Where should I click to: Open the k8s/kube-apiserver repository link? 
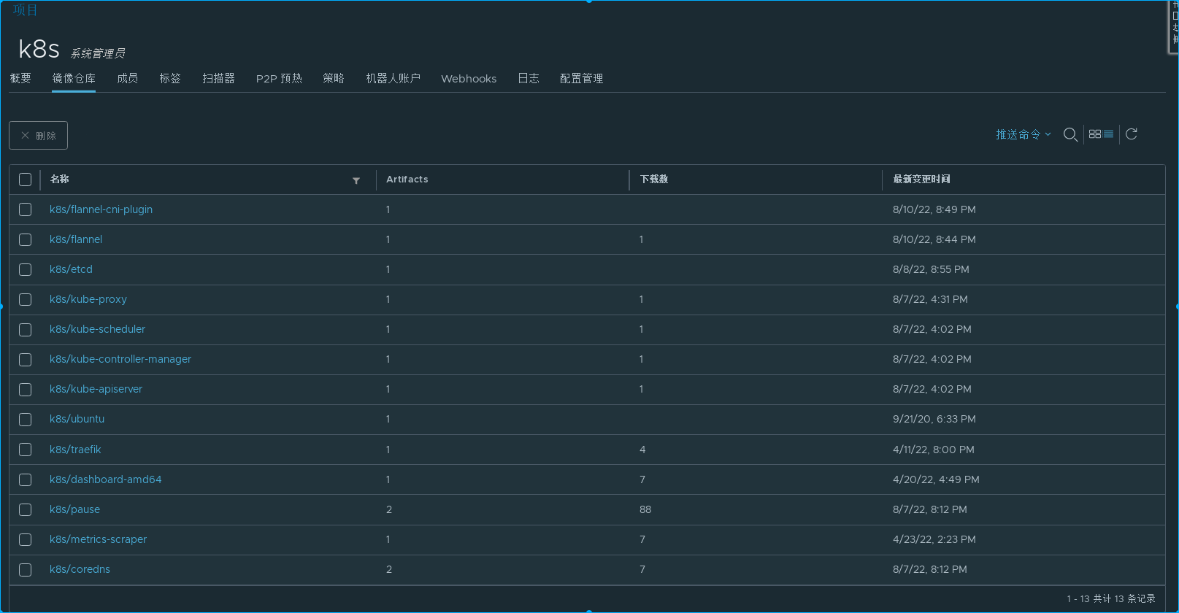pos(96,389)
